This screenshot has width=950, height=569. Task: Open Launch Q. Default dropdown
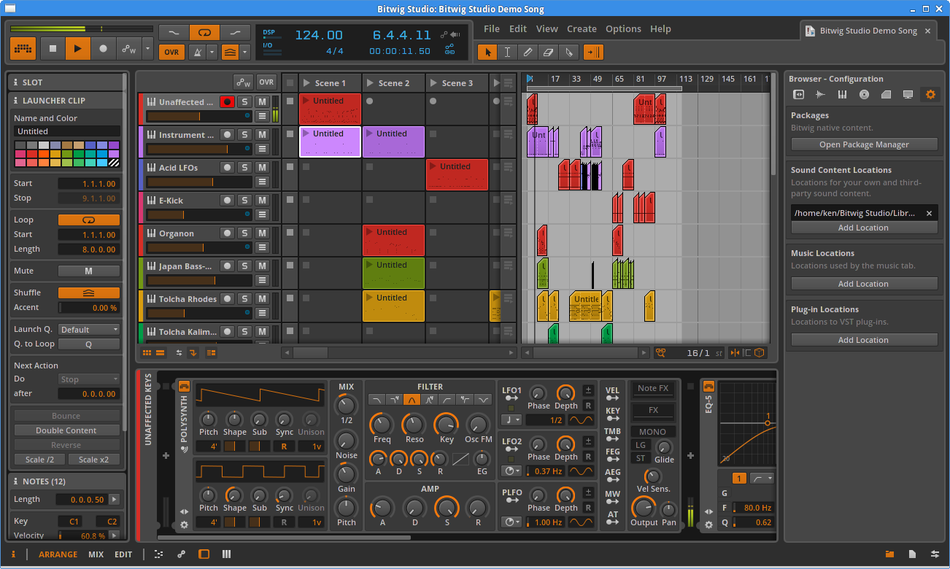click(89, 330)
